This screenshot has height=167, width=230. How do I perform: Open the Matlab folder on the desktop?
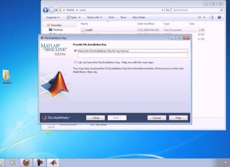pos(7,76)
